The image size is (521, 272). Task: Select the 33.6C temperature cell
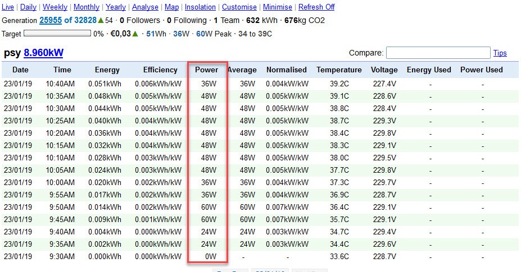point(339,256)
